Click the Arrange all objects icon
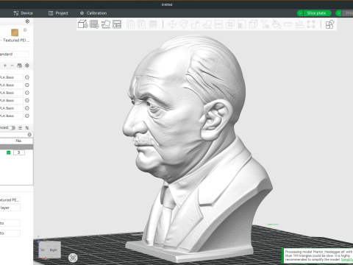353x265 pixels. (117, 24)
